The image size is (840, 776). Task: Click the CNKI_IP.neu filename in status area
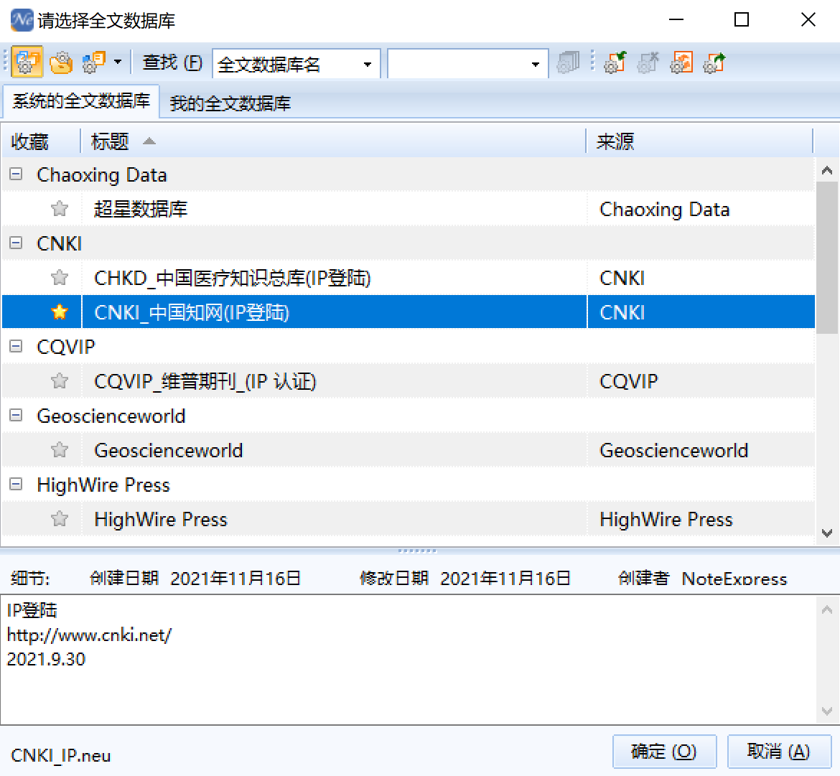click(60, 755)
